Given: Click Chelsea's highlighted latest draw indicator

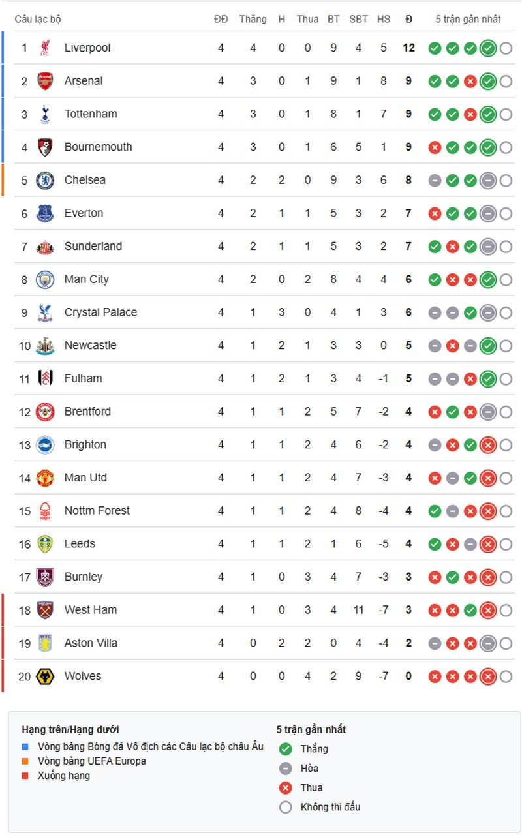Looking at the screenshot, I should click(487, 181).
